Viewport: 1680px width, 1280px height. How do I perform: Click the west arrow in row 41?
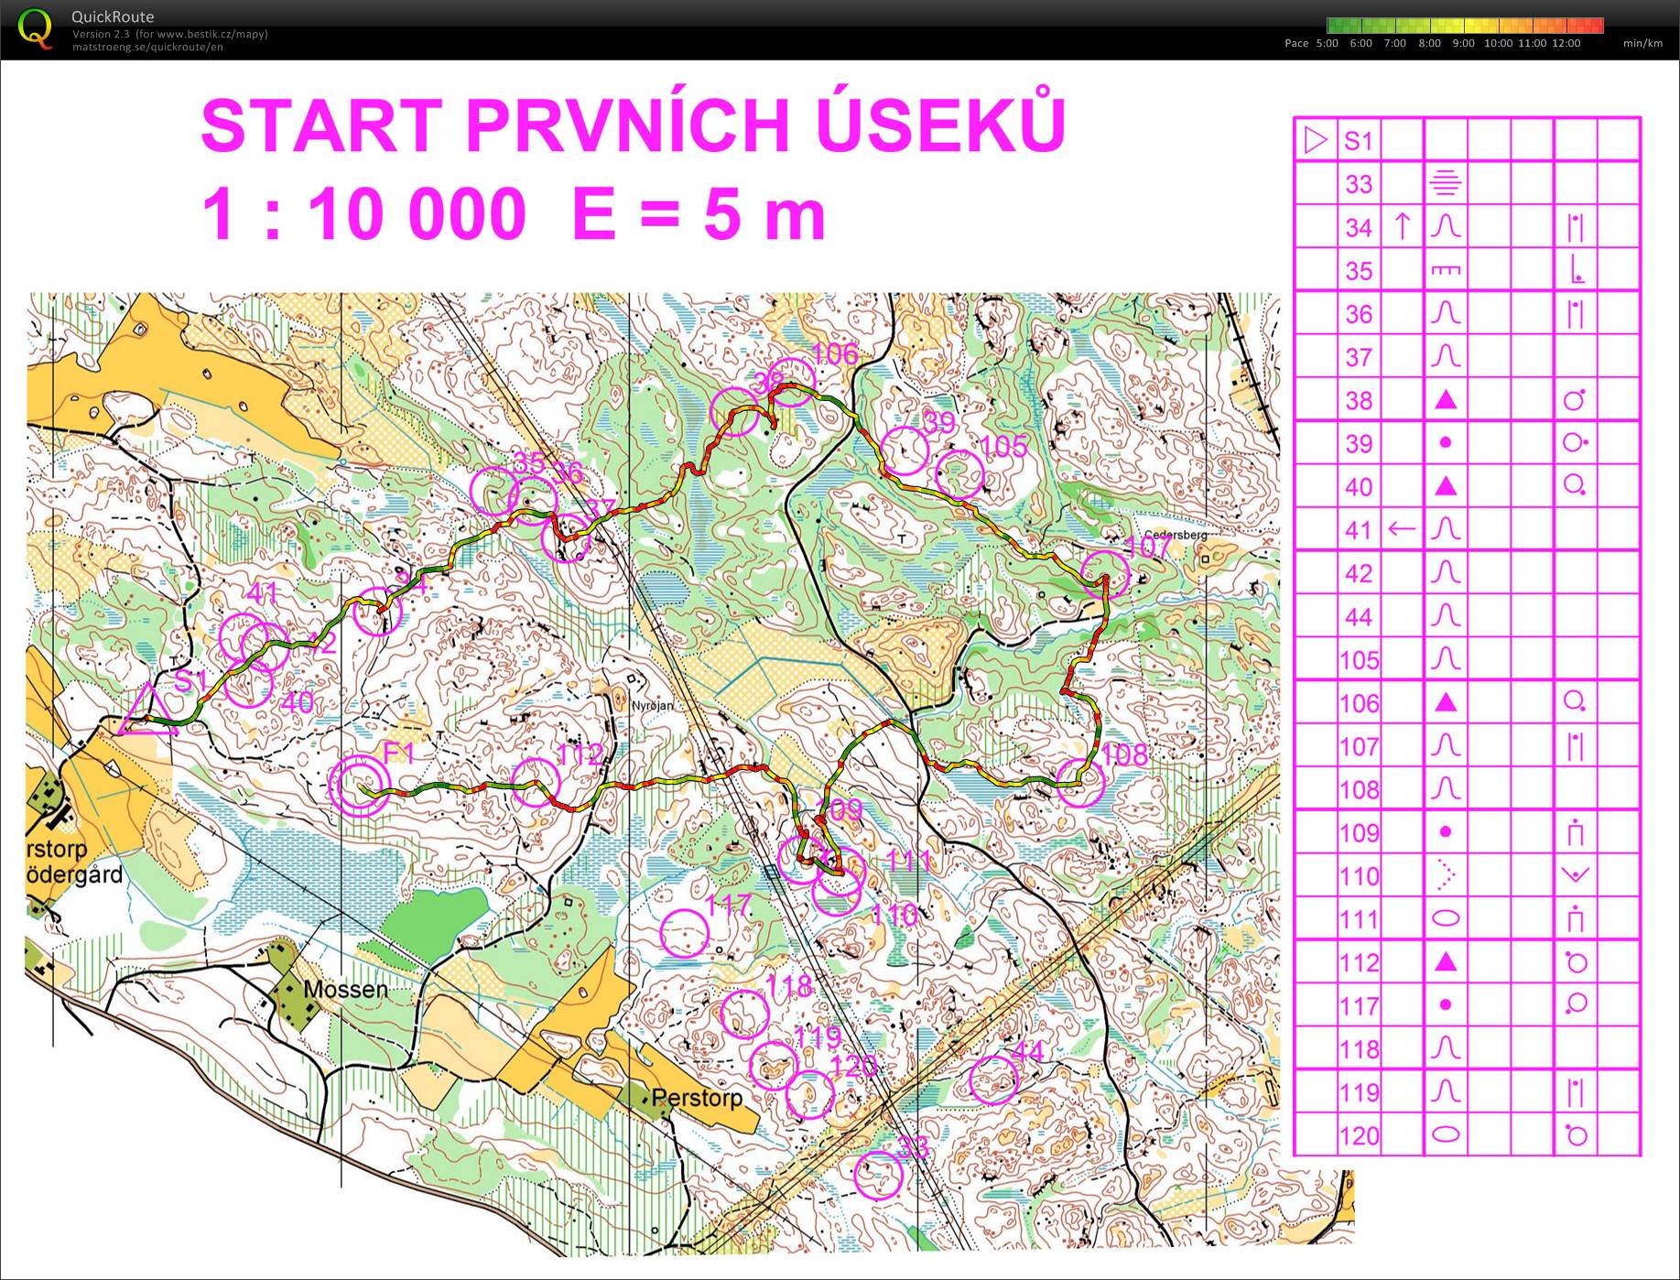1402,529
